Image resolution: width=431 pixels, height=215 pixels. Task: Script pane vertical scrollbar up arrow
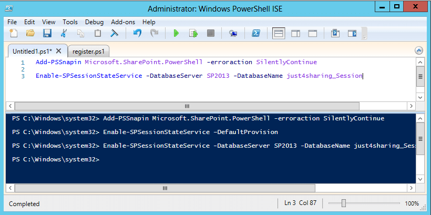[x=420, y=62]
